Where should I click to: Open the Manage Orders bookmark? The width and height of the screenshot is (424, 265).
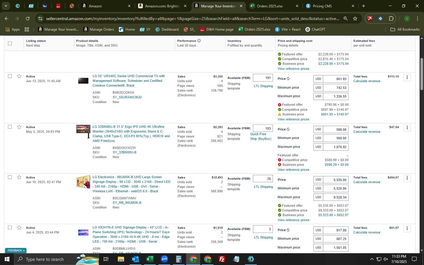99,29
